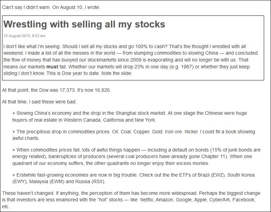Click the '10 August 2015, 9:53 am' timestamp
The width and height of the screenshot is (271, 212).
(x=24, y=36)
